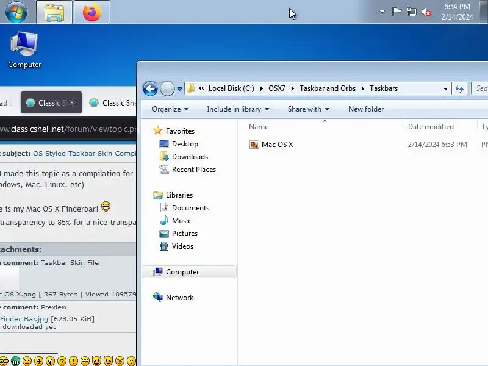488x366 pixels.
Task: Click the Explorer search box
Action: (479, 88)
